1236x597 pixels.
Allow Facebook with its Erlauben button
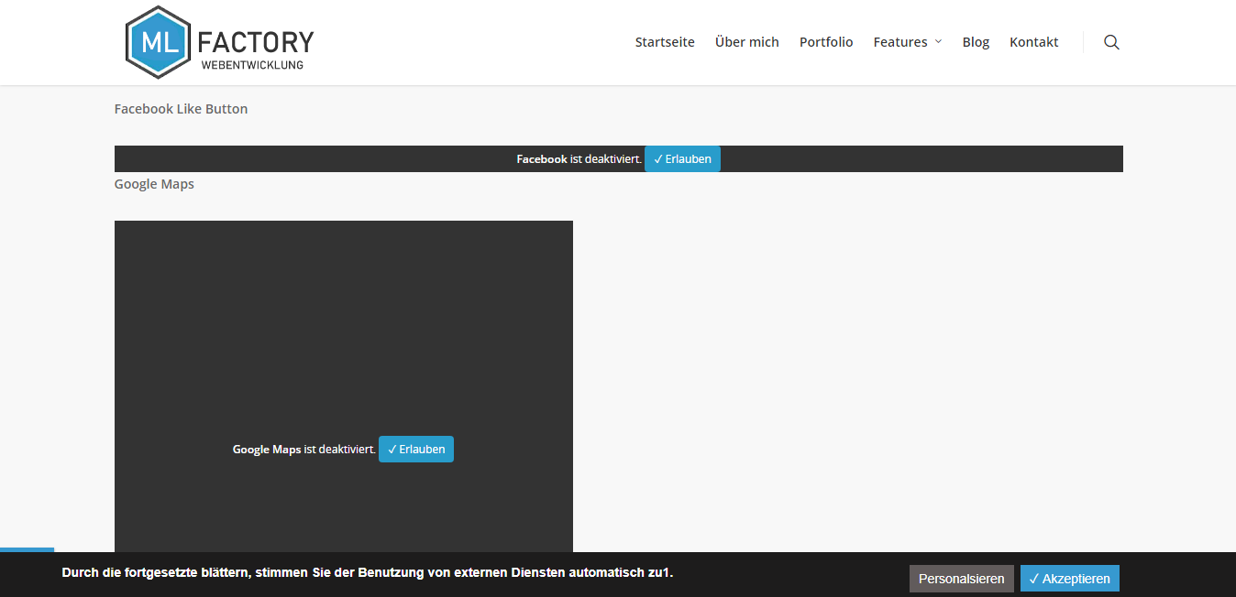(x=682, y=159)
